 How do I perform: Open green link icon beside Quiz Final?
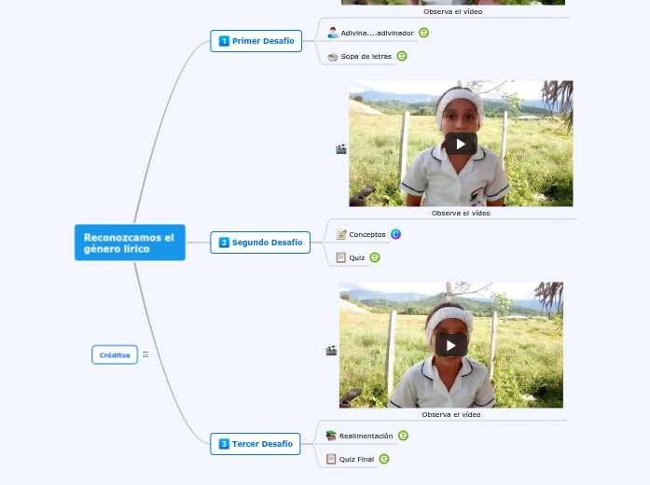click(383, 459)
